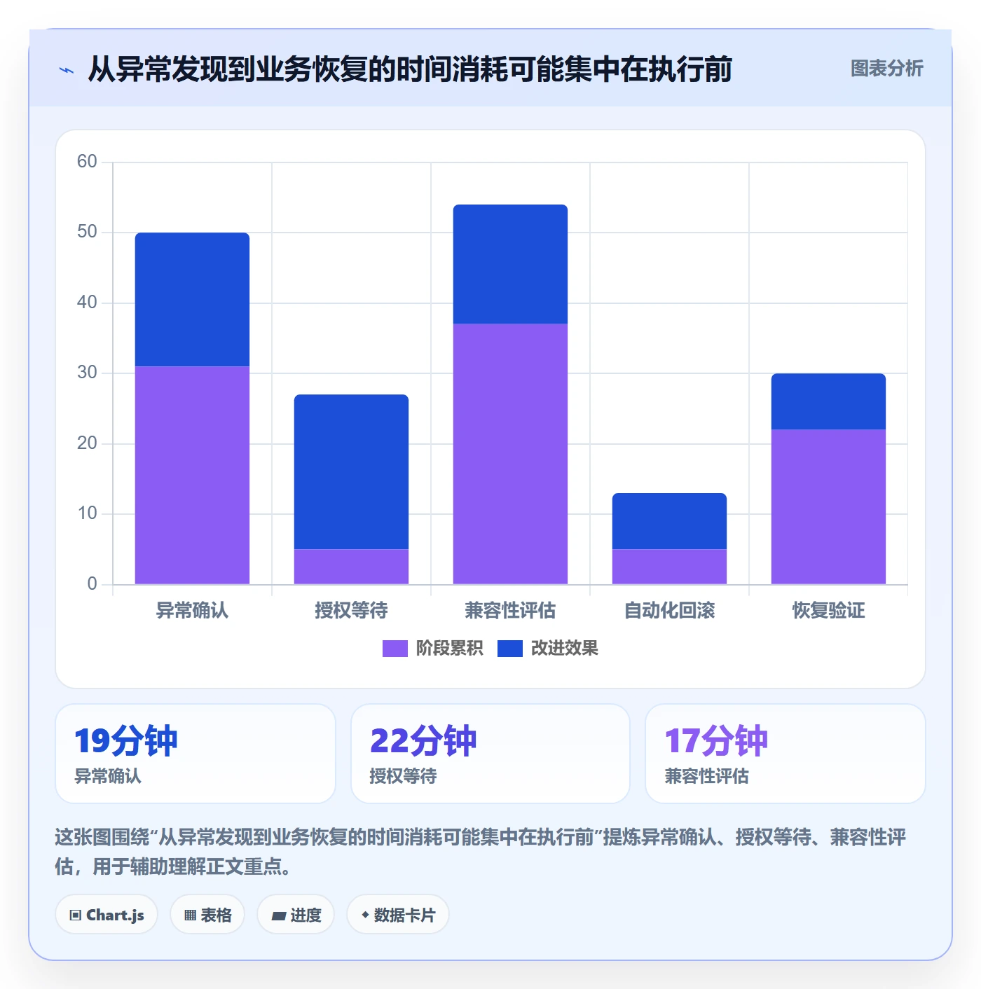Toggle the 阶段累积 legend swatch
981x989 pixels.
[395, 649]
